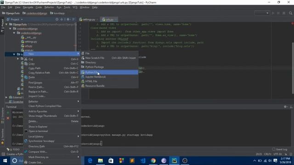Image resolution: width=294 pixels, height=165 pixels.
Task: Open settings.py in the project tree
Action: [x=29, y=42]
